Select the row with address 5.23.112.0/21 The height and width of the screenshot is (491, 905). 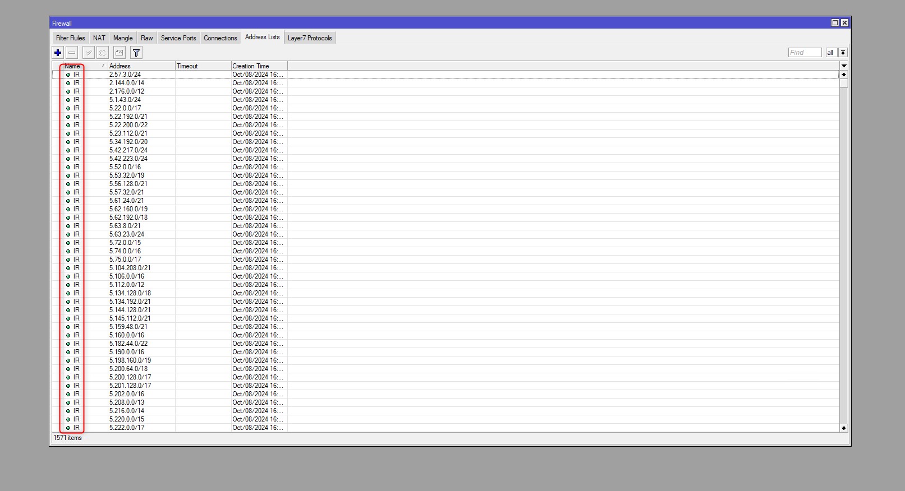tap(446, 133)
